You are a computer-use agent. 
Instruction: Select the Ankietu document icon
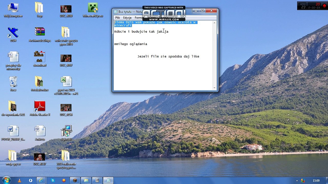(39, 133)
